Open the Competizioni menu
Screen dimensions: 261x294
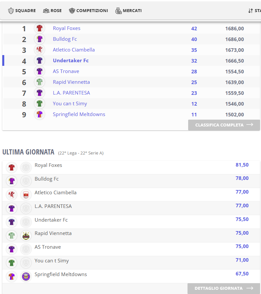[x=89, y=11]
